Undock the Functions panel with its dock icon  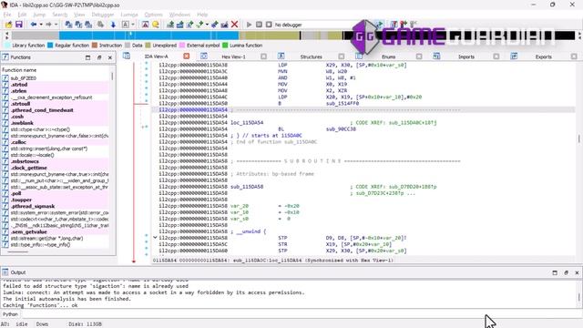[99, 57]
